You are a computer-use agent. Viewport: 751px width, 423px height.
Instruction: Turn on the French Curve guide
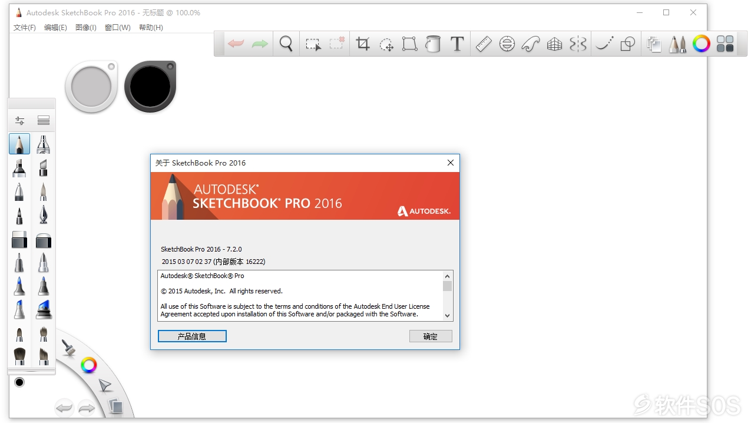[x=531, y=44]
